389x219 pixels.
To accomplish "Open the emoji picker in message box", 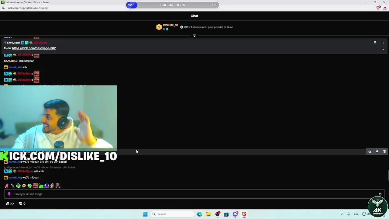I will (380, 194).
